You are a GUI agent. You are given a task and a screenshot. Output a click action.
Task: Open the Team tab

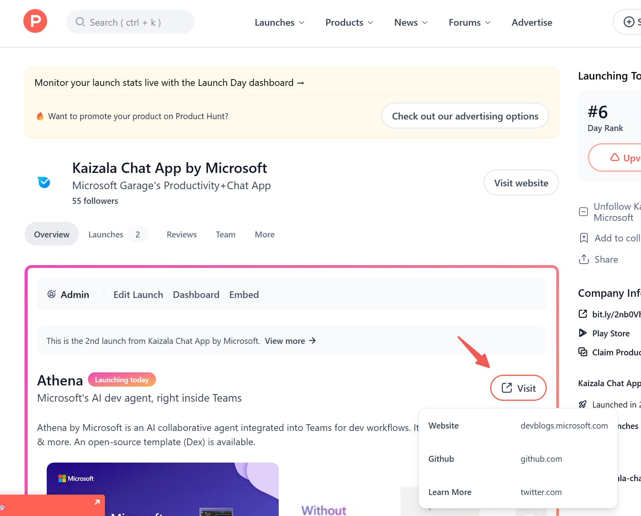coord(226,234)
